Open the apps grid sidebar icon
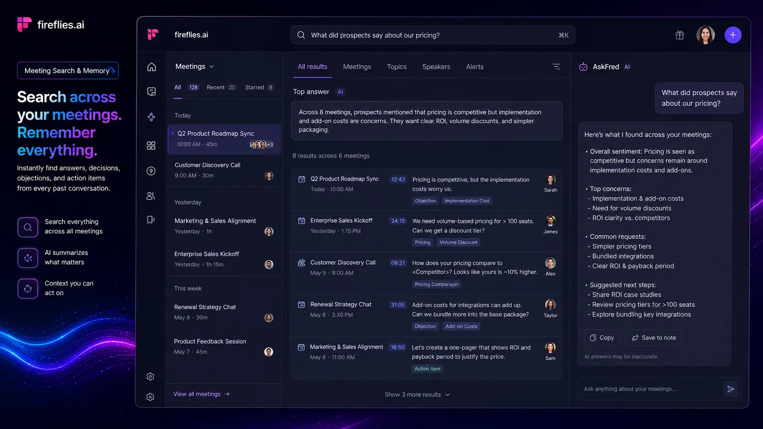763x429 pixels. (151, 145)
